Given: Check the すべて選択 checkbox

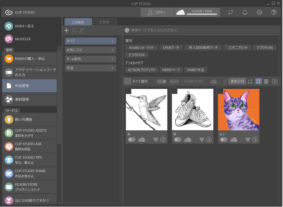Looking at the screenshot, I should 128,81.
